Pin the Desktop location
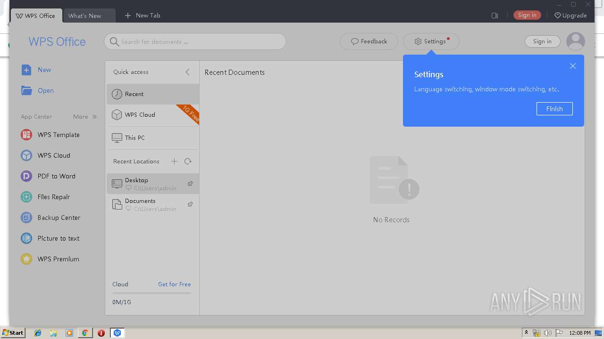This screenshot has height=339, width=604. [190, 184]
